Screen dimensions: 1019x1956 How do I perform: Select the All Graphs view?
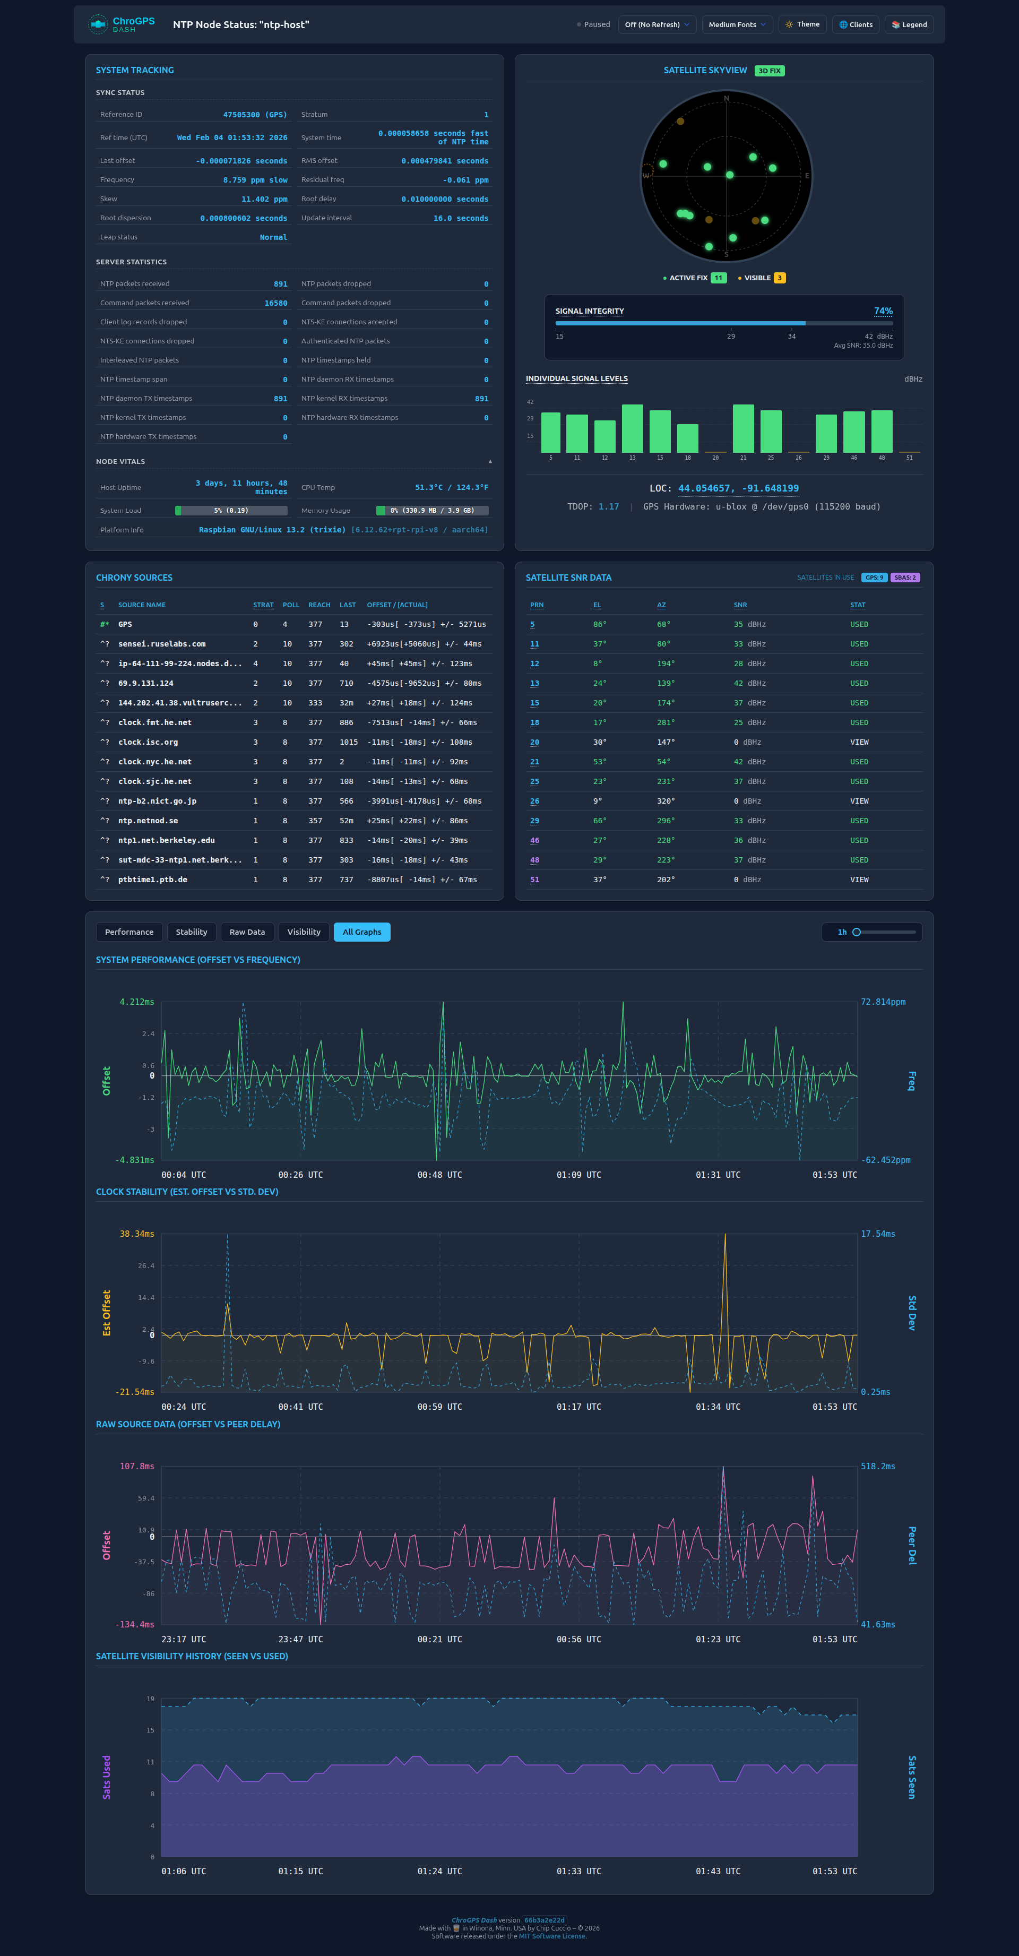361,932
